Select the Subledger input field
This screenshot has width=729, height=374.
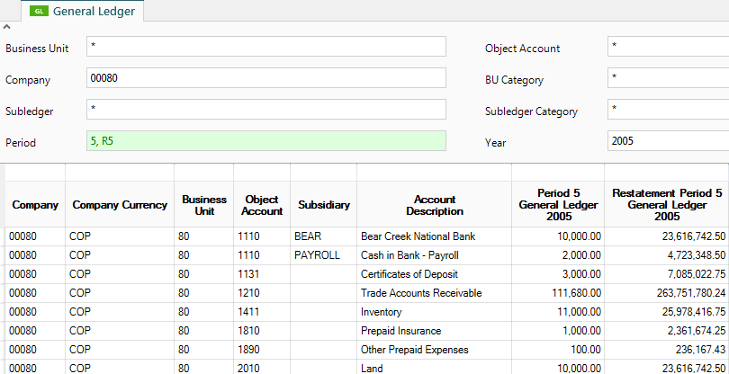266,110
